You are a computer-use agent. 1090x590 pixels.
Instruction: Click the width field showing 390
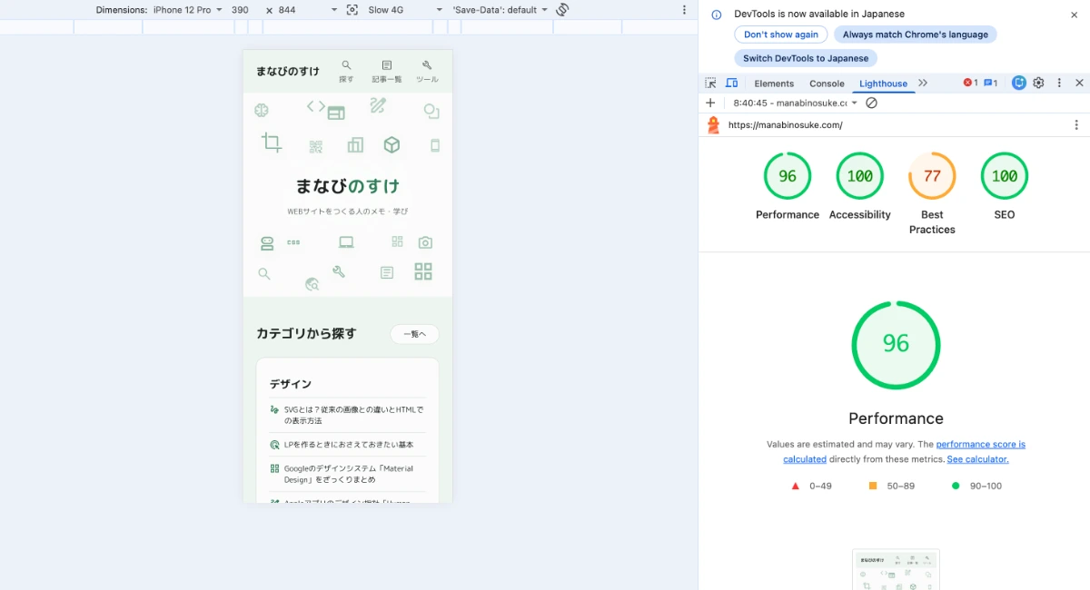point(241,9)
